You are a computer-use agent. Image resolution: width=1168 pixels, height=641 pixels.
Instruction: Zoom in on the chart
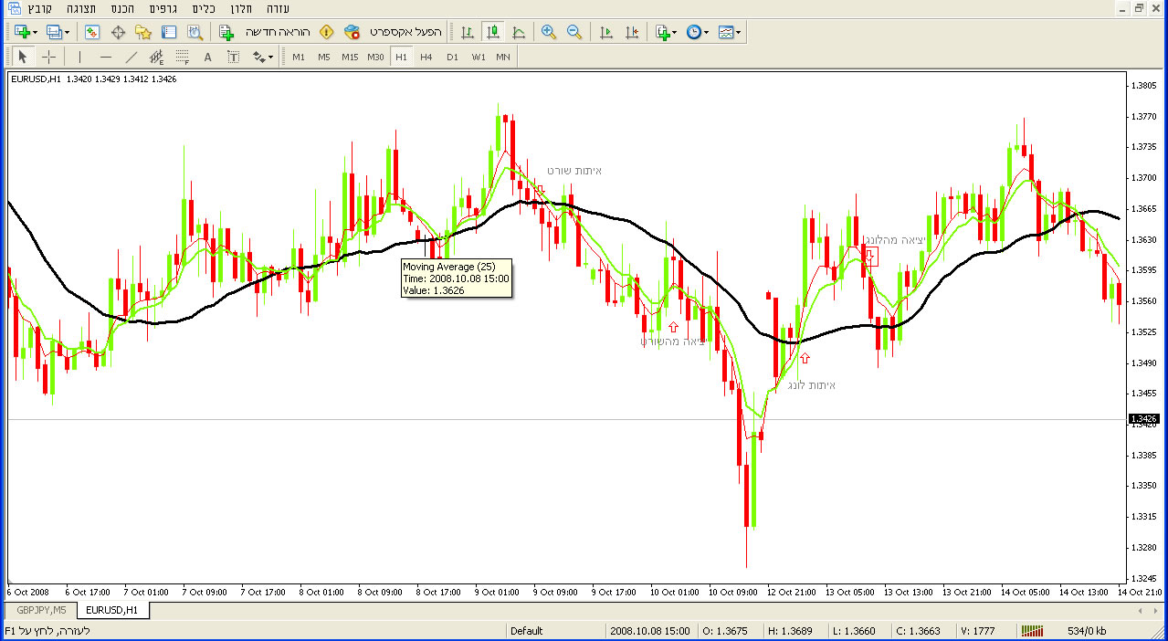click(x=548, y=32)
